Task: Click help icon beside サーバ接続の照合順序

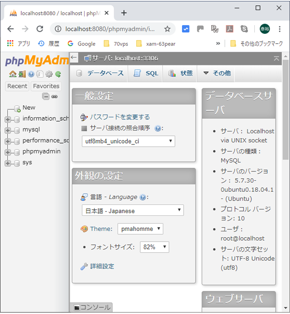Action: coord(158,128)
